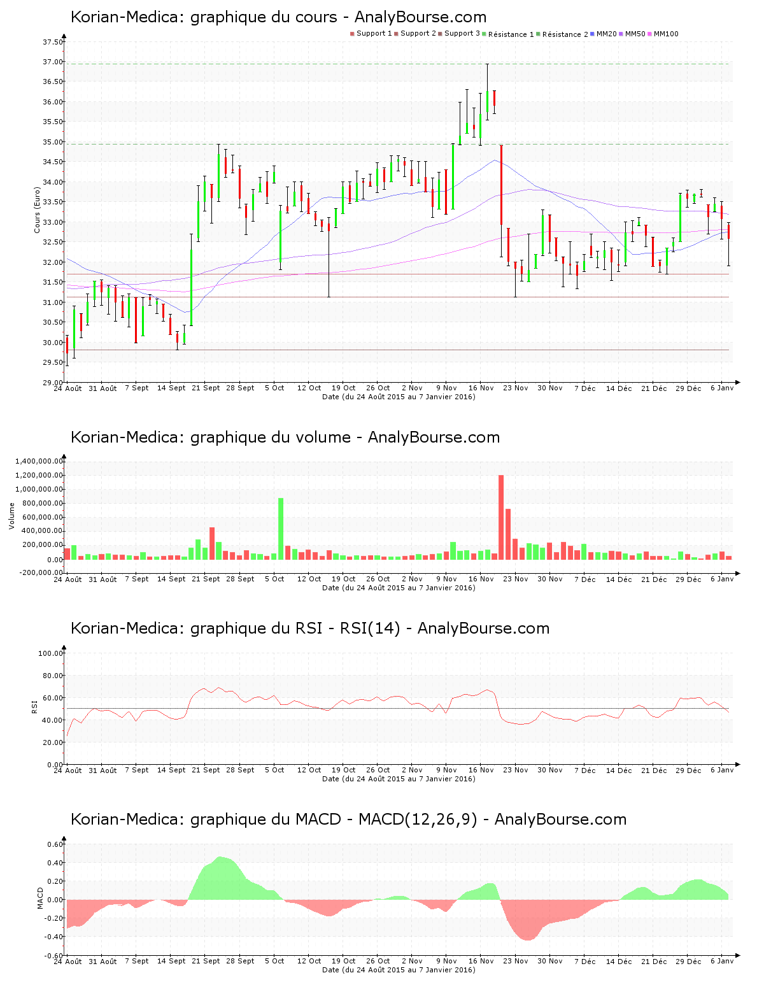Click the '20.00' RSI axis value
The image size is (764, 987).
pos(53,742)
